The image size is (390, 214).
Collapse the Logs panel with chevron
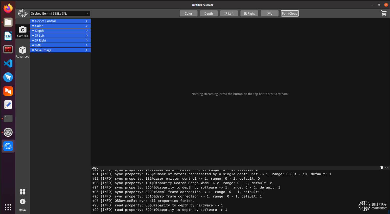[x=386, y=168]
